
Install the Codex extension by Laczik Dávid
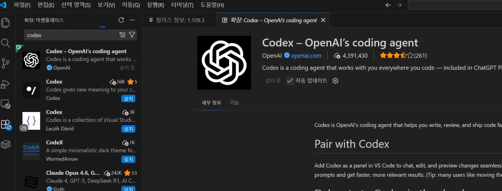(128, 129)
